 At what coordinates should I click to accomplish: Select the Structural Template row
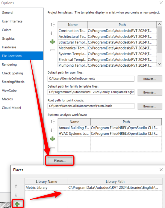coord(107,42)
